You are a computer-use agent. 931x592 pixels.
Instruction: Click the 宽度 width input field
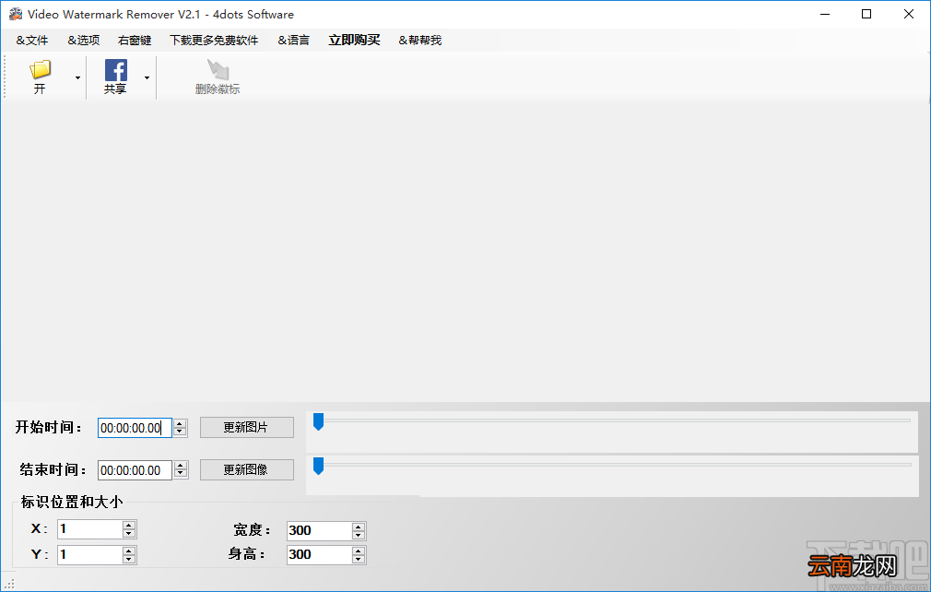click(x=319, y=531)
